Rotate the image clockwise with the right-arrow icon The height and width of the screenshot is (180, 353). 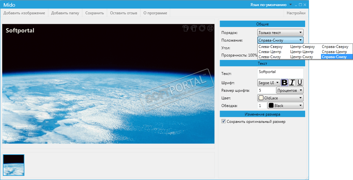click(194, 28)
